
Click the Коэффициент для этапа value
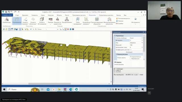point(136,50)
